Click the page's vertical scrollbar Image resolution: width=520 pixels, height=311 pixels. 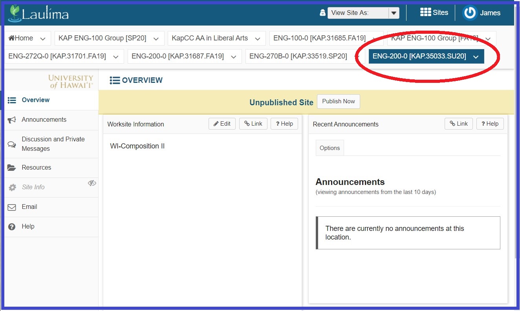pyautogui.click(x=516, y=157)
